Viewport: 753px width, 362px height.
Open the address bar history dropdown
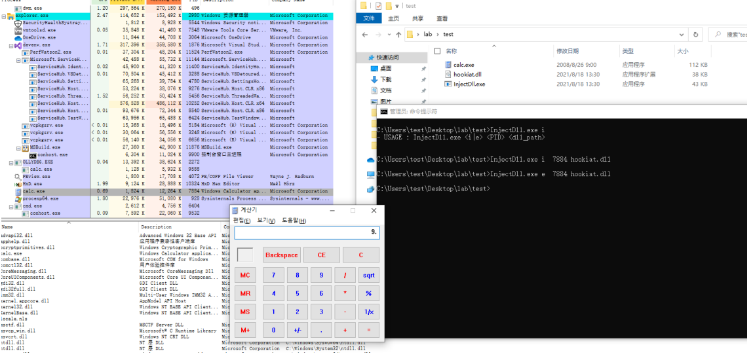point(682,35)
